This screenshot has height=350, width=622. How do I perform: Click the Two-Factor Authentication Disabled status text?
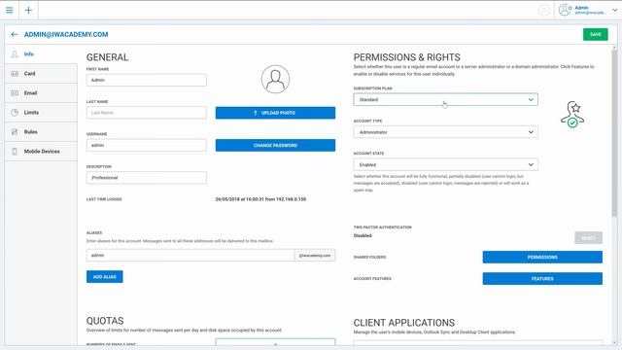(363, 235)
